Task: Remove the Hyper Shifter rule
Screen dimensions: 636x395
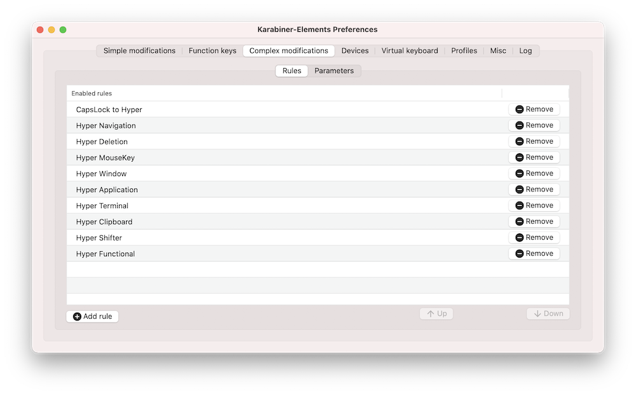Action: coord(534,237)
